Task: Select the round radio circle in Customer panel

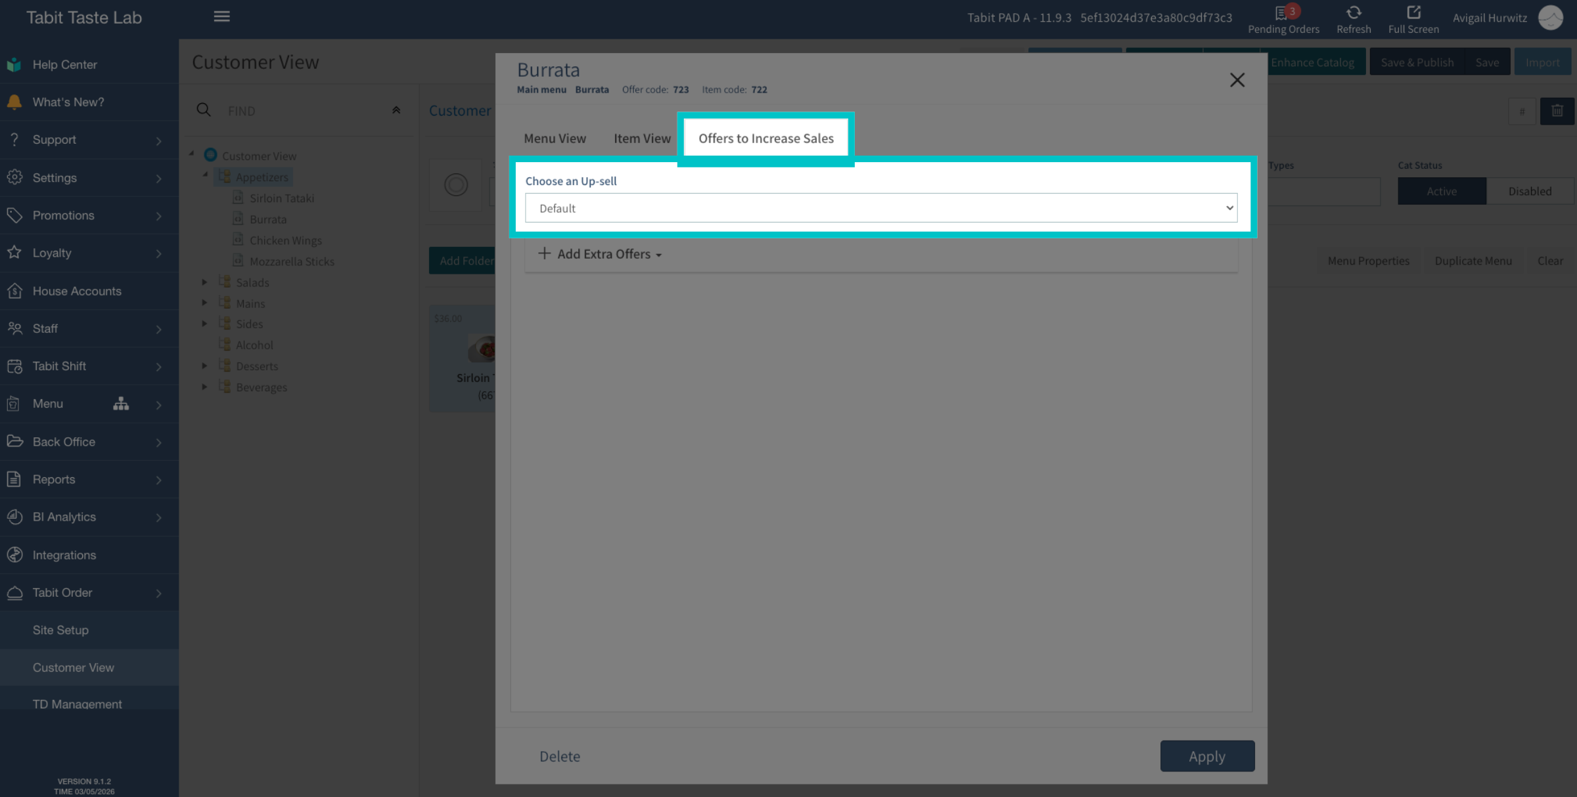Action: click(x=455, y=184)
